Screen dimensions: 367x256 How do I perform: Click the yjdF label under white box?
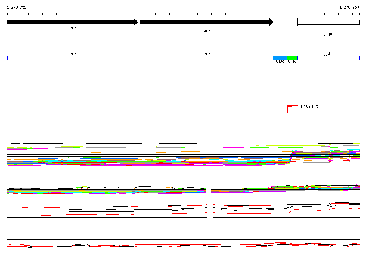tap(328, 35)
